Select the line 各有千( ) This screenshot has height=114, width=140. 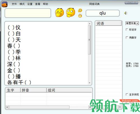(19, 82)
